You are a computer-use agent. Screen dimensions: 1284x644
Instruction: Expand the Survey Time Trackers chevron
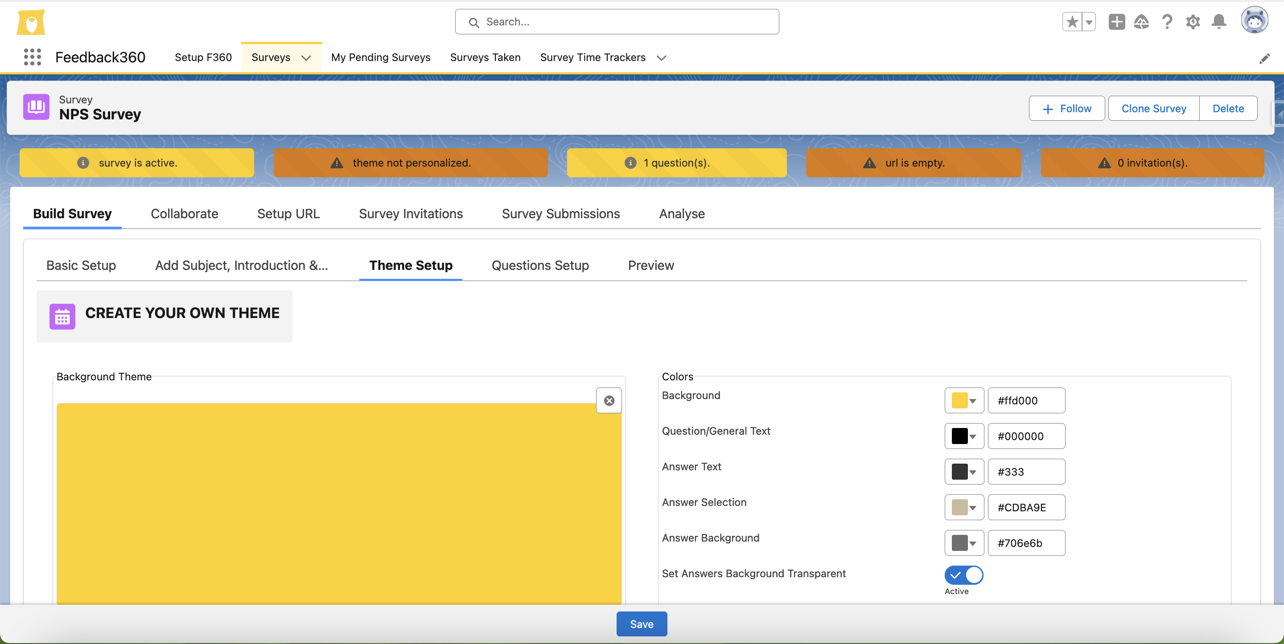pyautogui.click(x=661, y=58)
